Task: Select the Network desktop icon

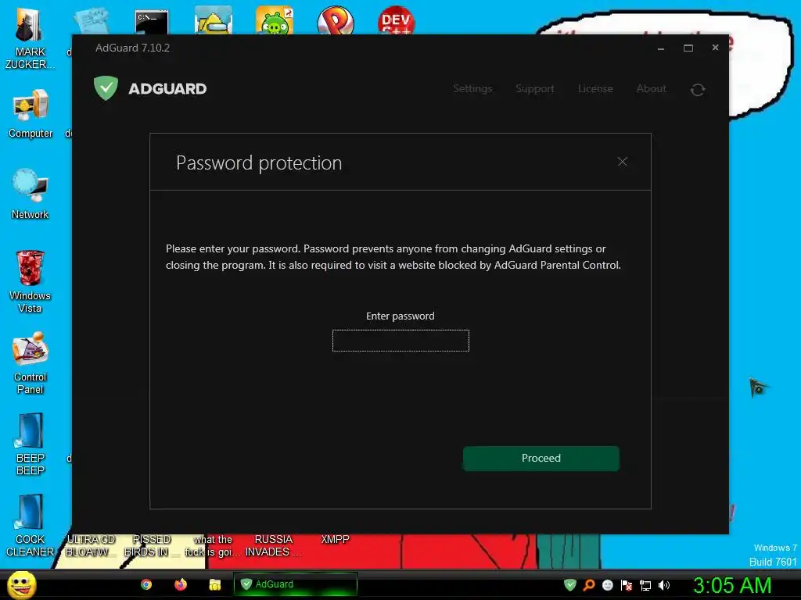Action: point(31,194)
